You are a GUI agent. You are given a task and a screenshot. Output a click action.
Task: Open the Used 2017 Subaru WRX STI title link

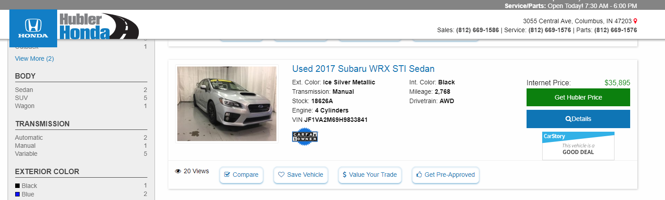pos(363,69)
